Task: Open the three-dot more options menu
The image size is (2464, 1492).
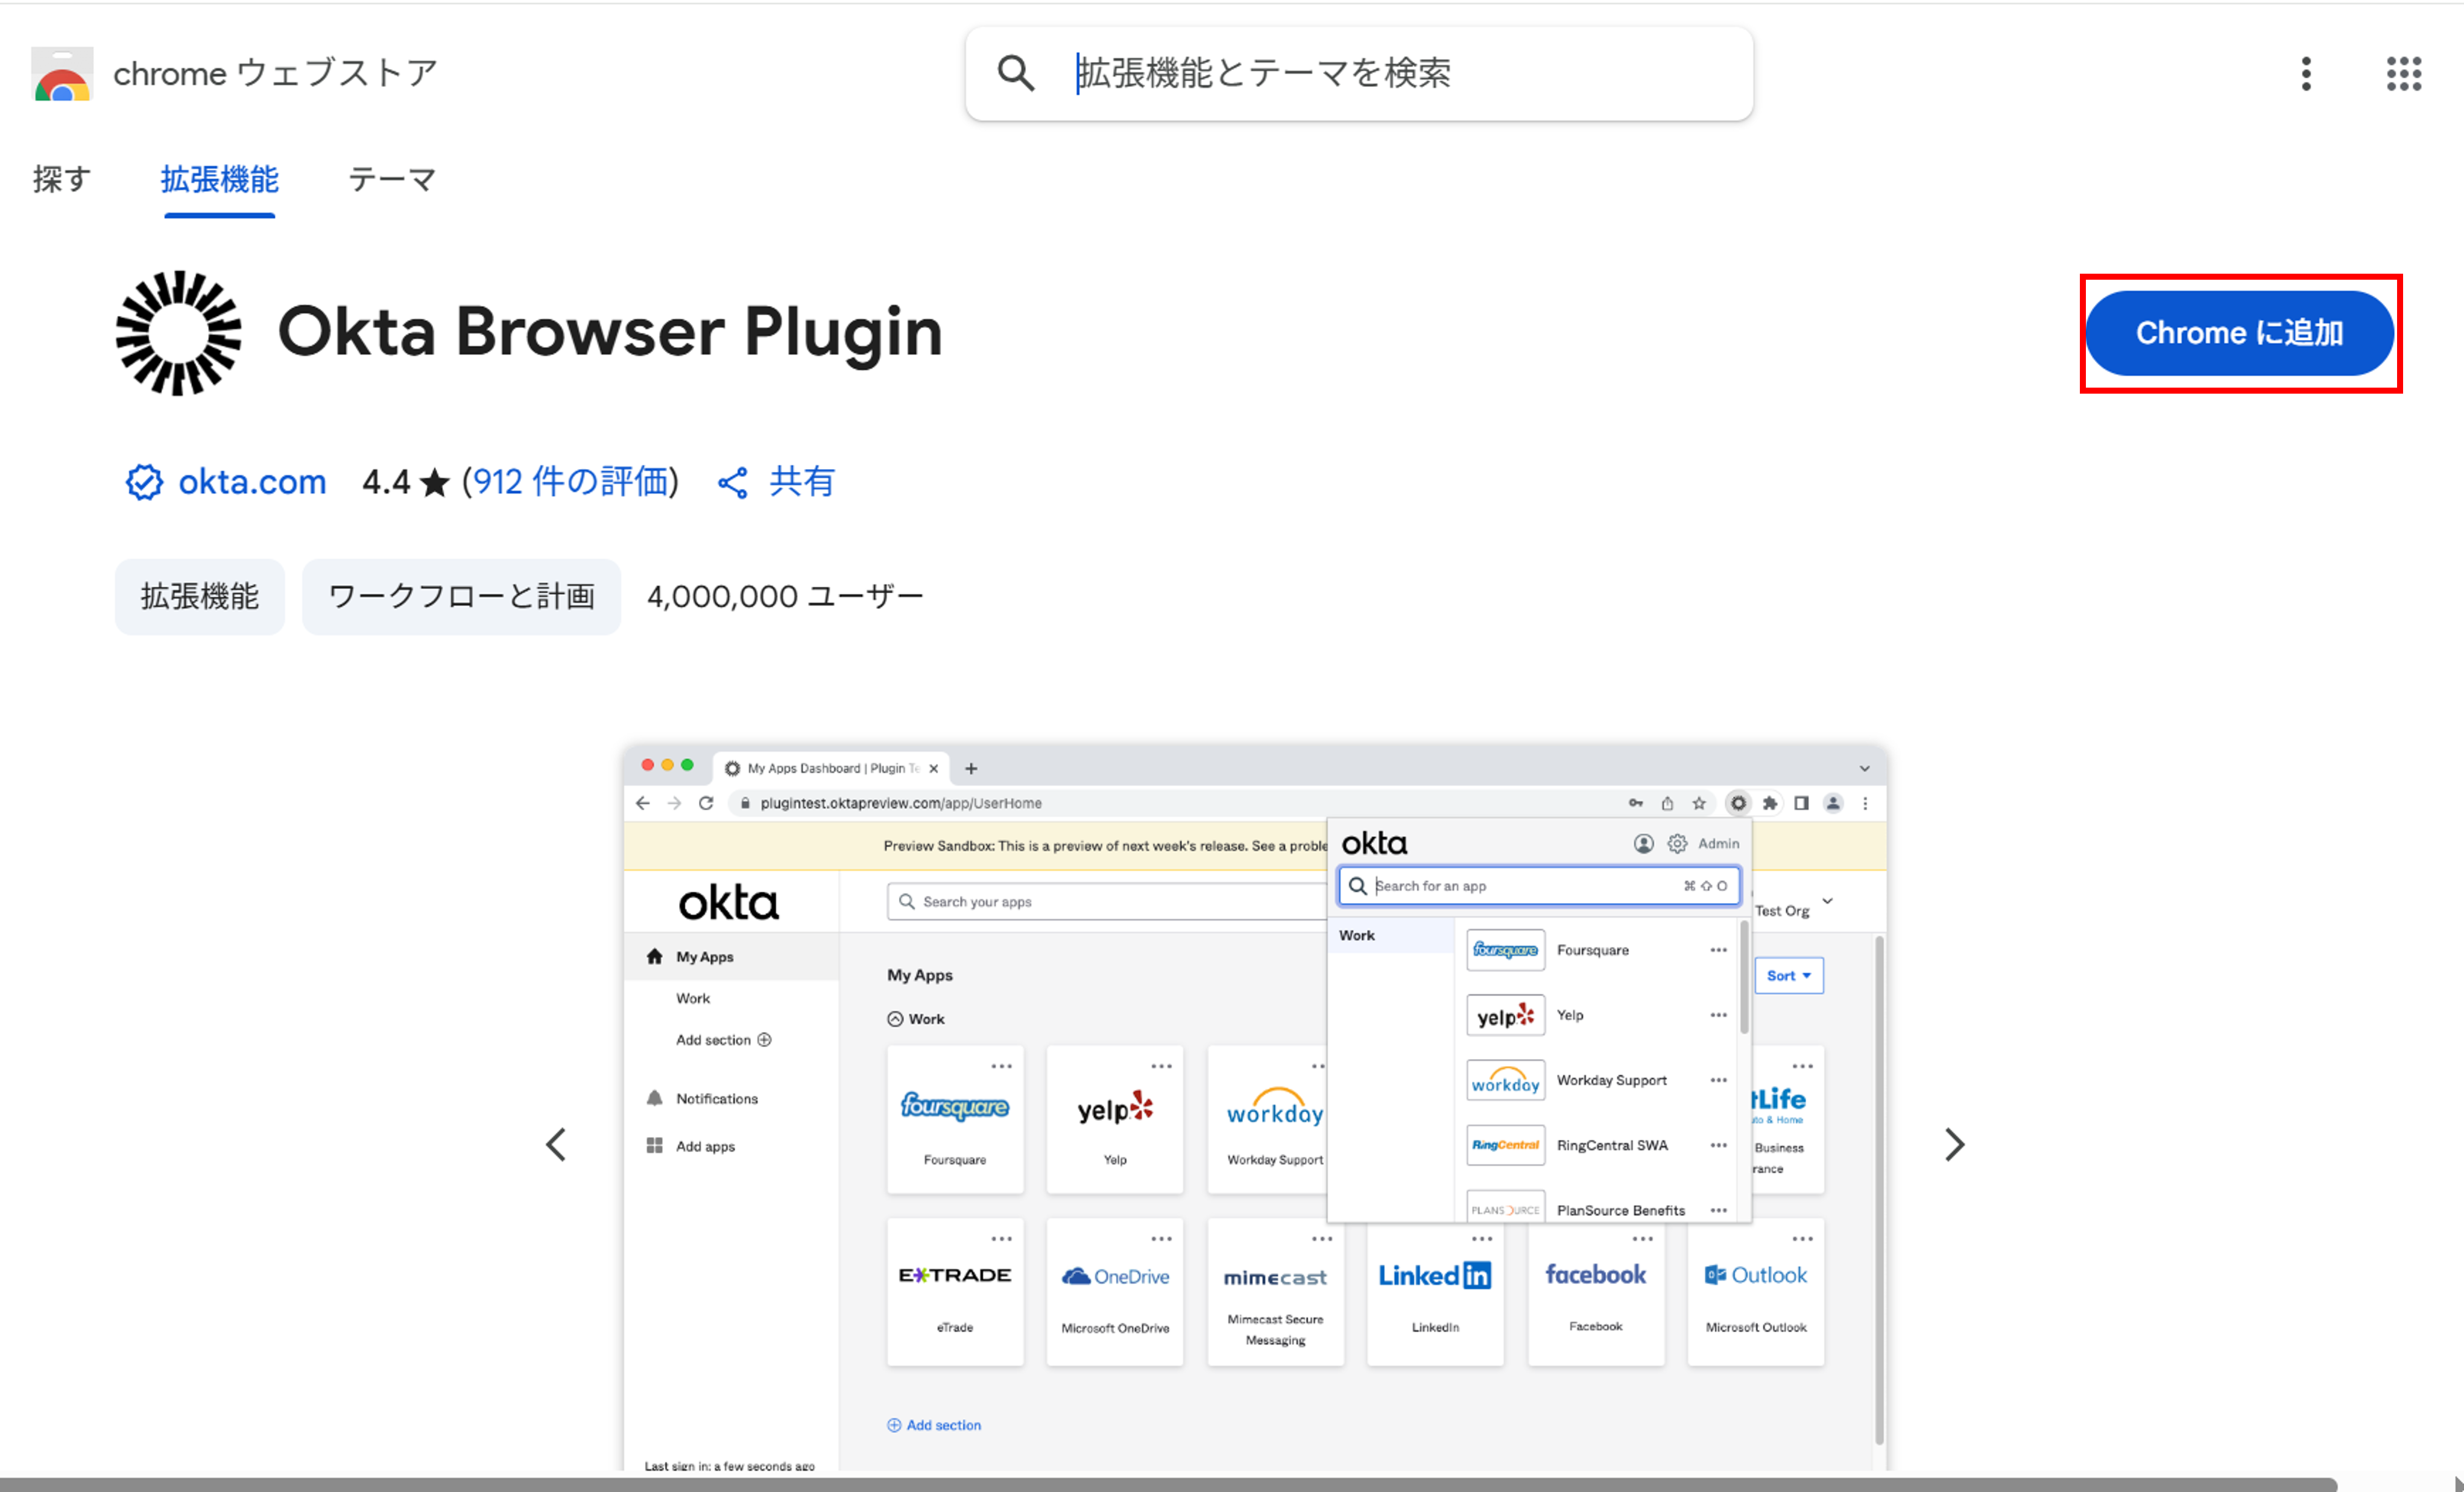Action: [x=2306, y=73]
